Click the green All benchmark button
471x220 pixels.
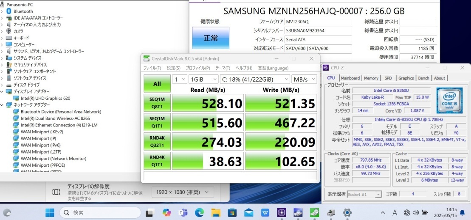(x=157, y=83)
